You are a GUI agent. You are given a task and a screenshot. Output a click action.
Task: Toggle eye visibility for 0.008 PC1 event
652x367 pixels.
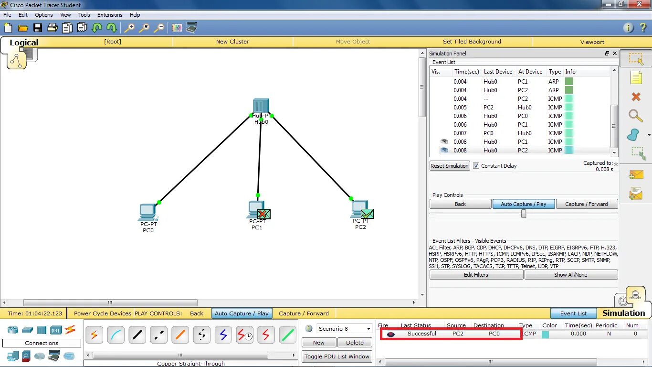coord(444,141)
